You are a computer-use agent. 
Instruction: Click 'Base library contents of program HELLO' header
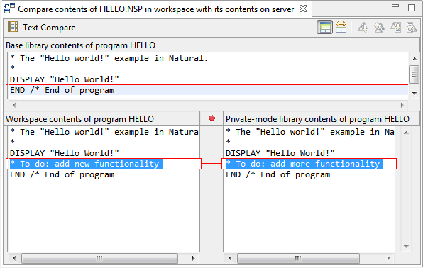pos(80,45)
